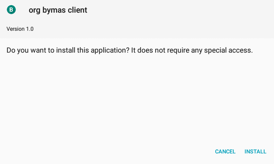Select the 'org bymas client' title text

(x=58, y=10)
